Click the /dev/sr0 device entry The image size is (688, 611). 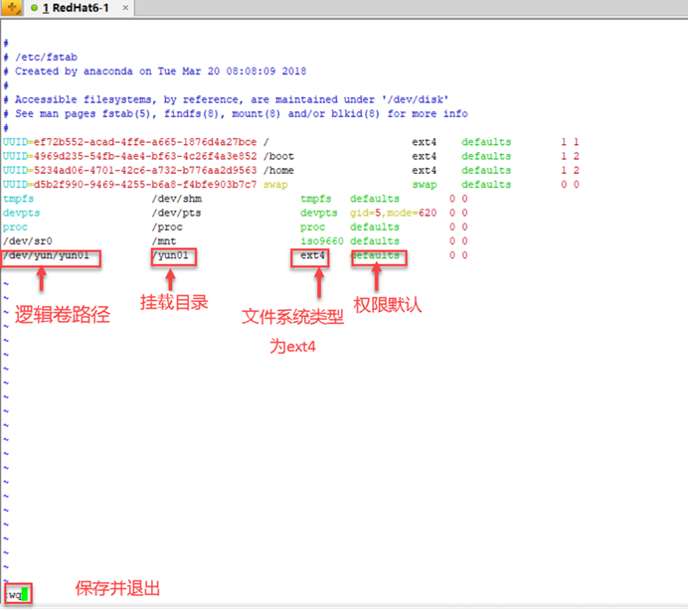28,241
